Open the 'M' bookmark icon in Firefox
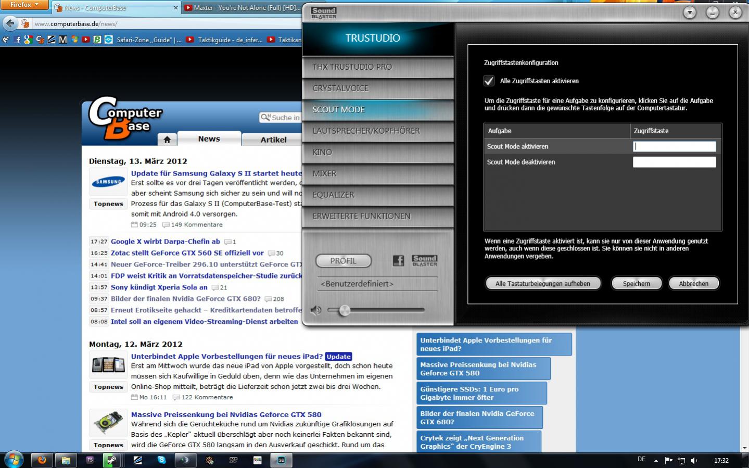This screenshot has width=749, height=468. click(x=63, y=40)
